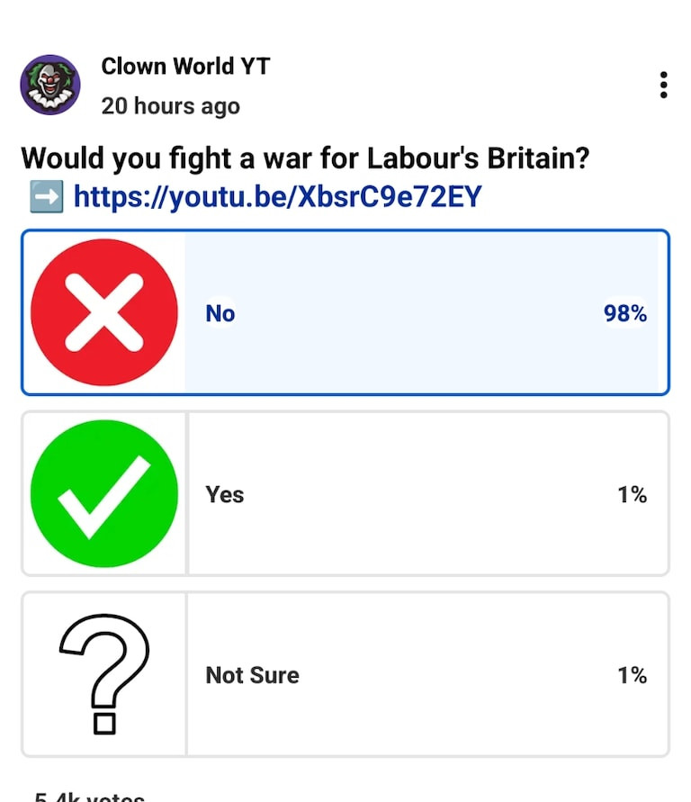Screen dimensions: 691x802
Task: Click the poll question about Labour's Britain
Action: (306, 158)
